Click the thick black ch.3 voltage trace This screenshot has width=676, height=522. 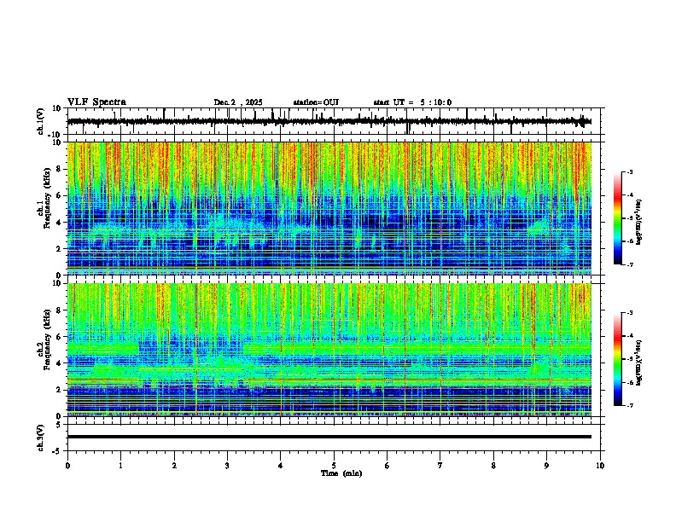(329, 437)
